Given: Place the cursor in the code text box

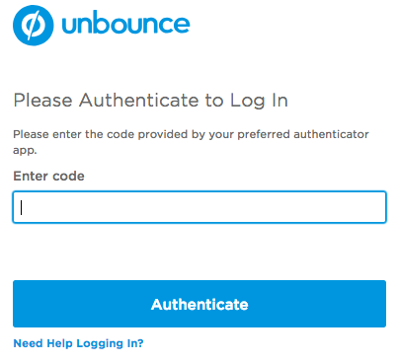Looking at the screenshot, I should (x=199, y=207).
